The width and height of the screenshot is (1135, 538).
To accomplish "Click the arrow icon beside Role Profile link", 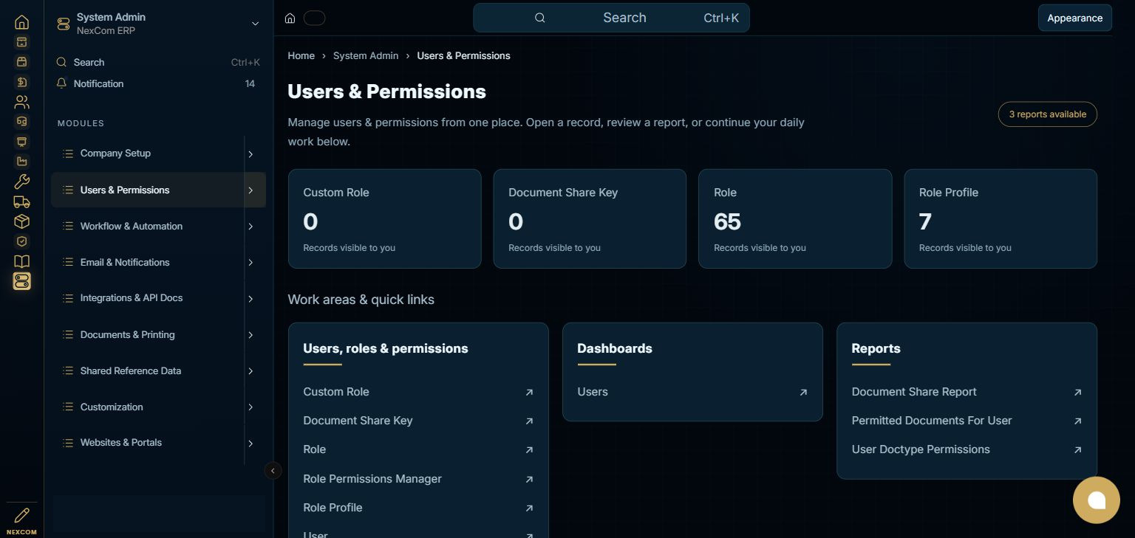I will (529, 508).
